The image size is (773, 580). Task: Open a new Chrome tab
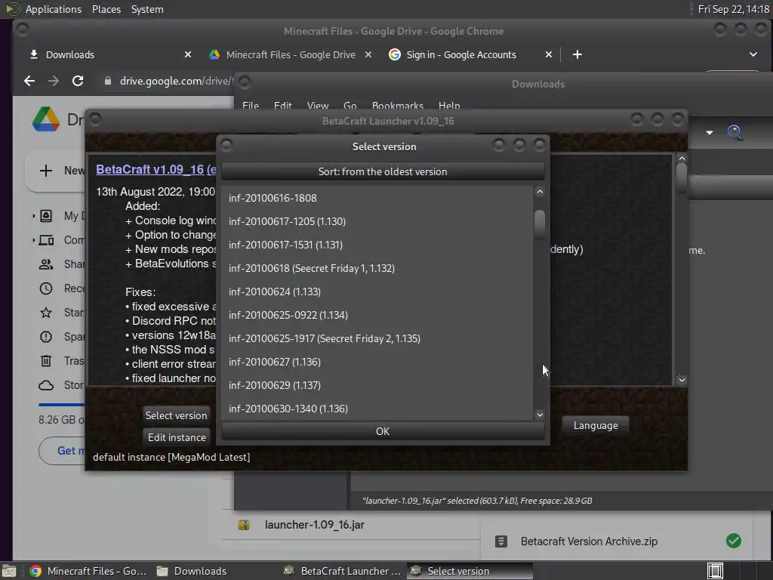pos(577,54)
